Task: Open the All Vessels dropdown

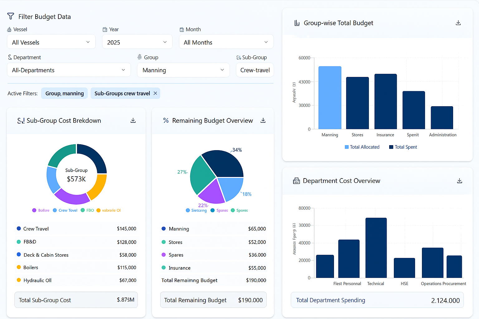Action: 51,42
